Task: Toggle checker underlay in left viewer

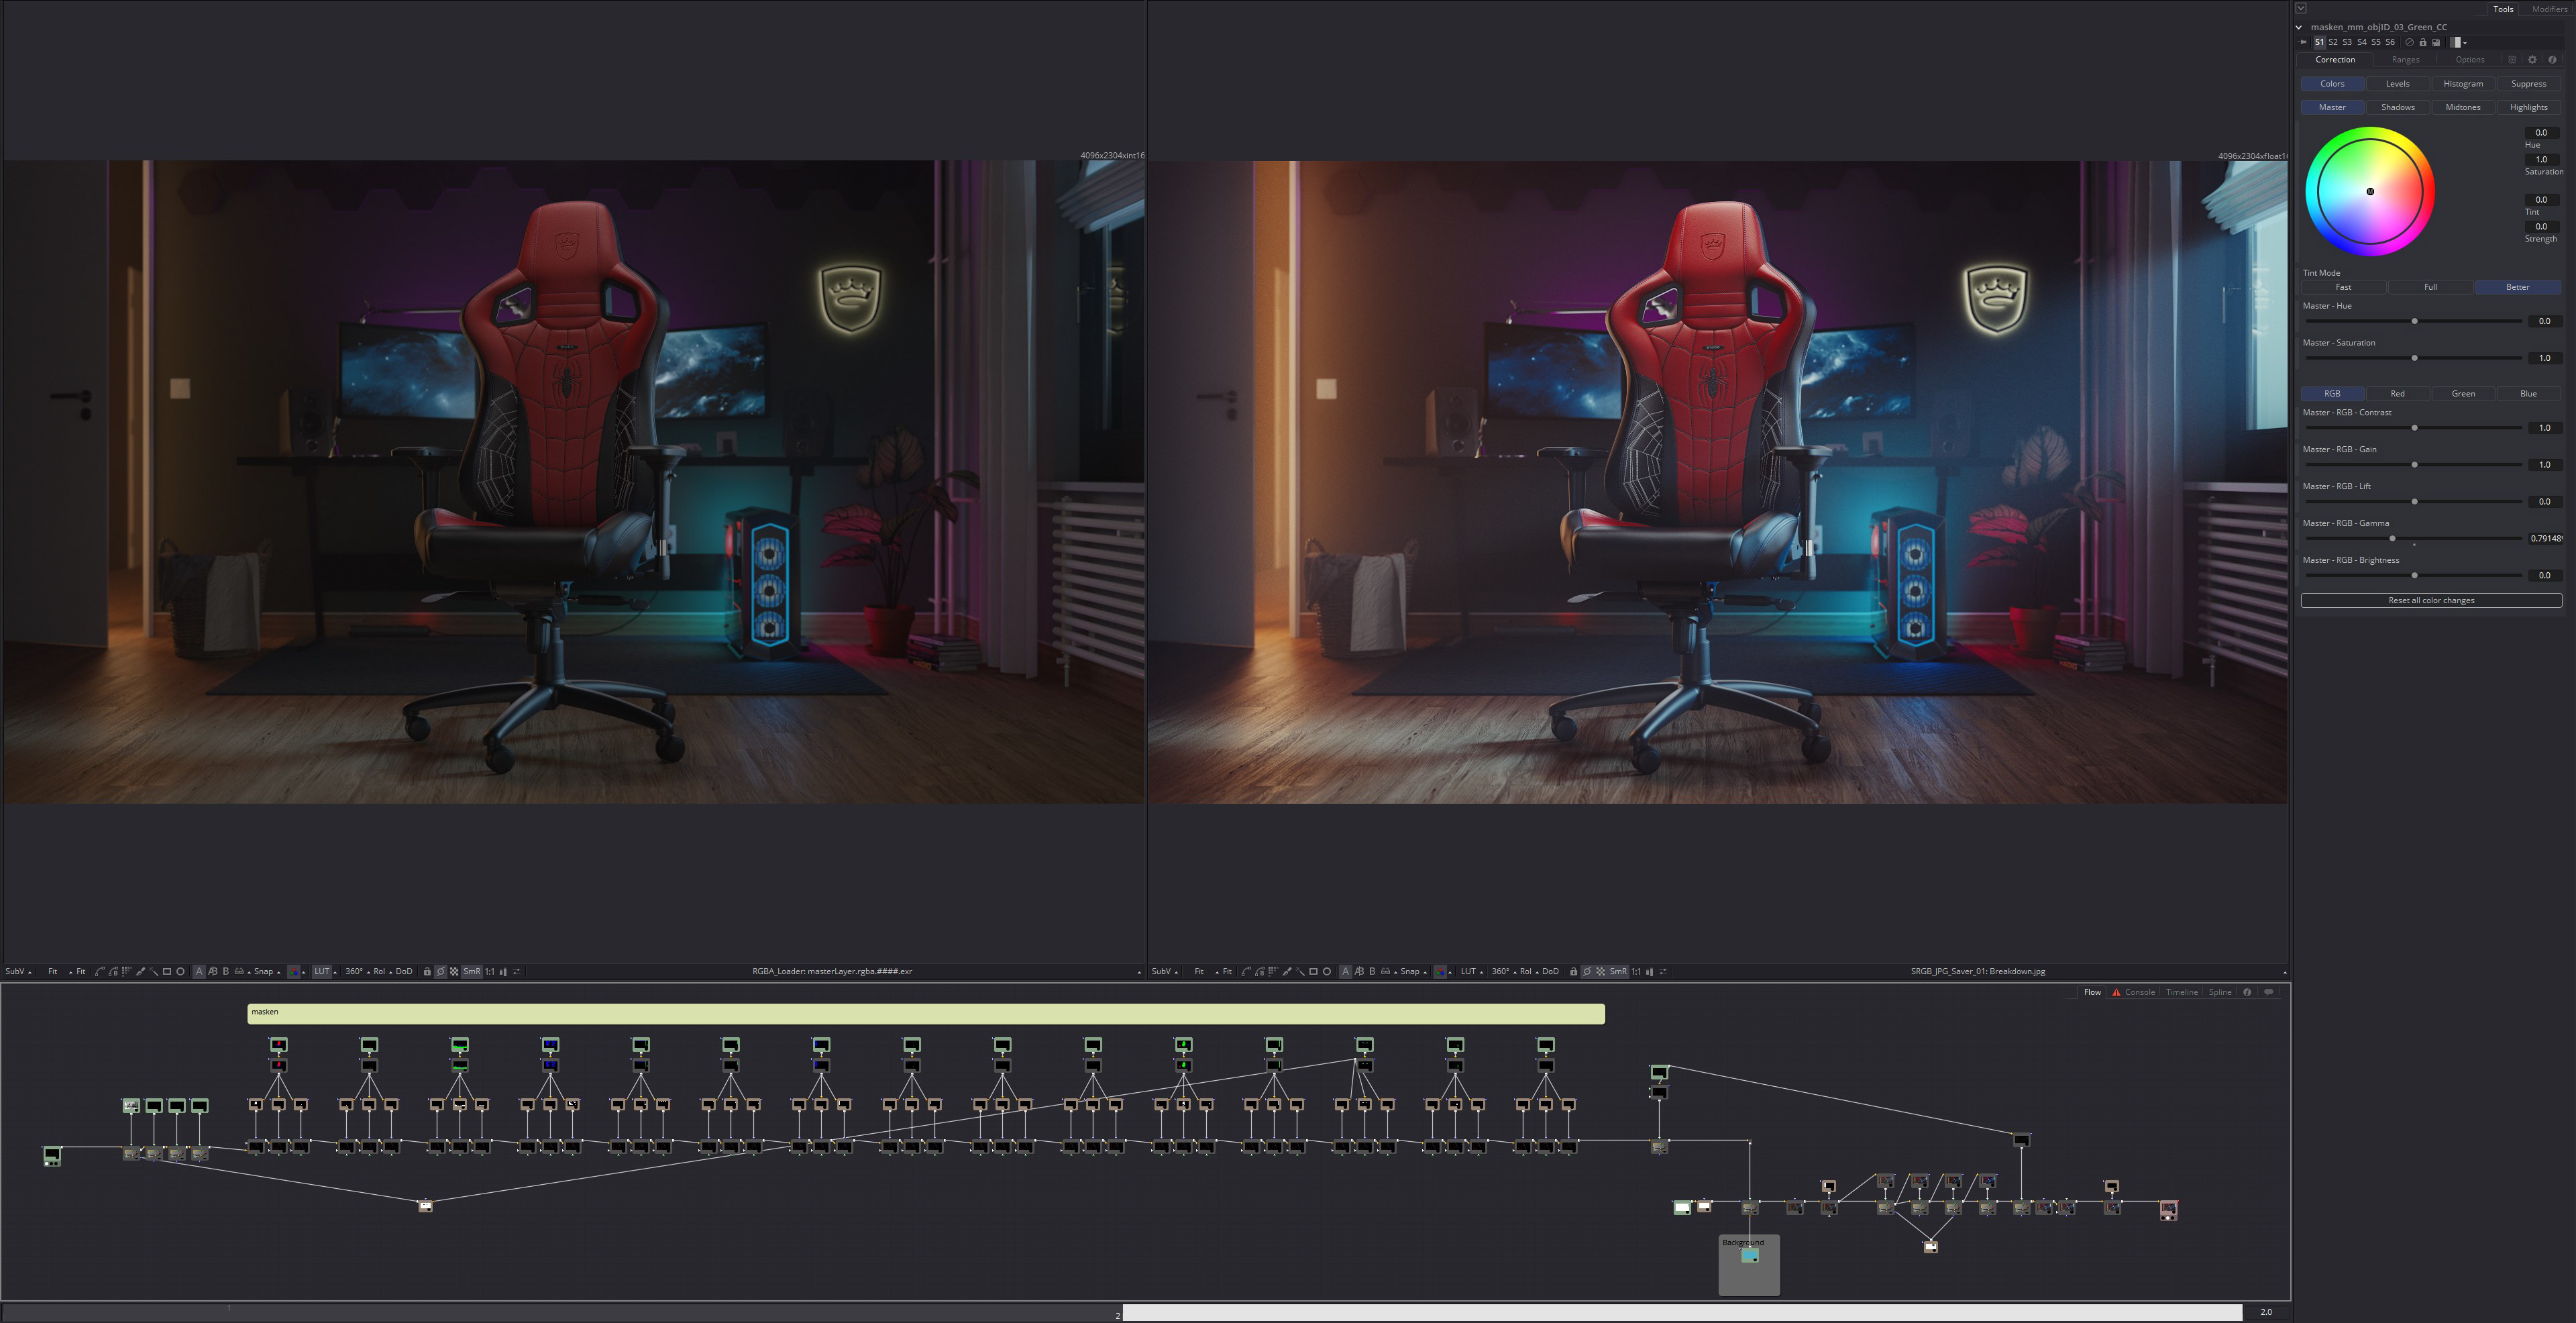Action: [x=454, y=971]
